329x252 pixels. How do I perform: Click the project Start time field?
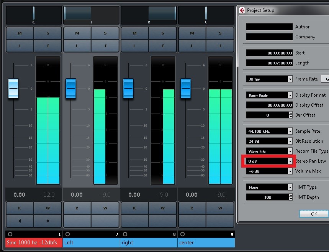(x=269, y=53)
